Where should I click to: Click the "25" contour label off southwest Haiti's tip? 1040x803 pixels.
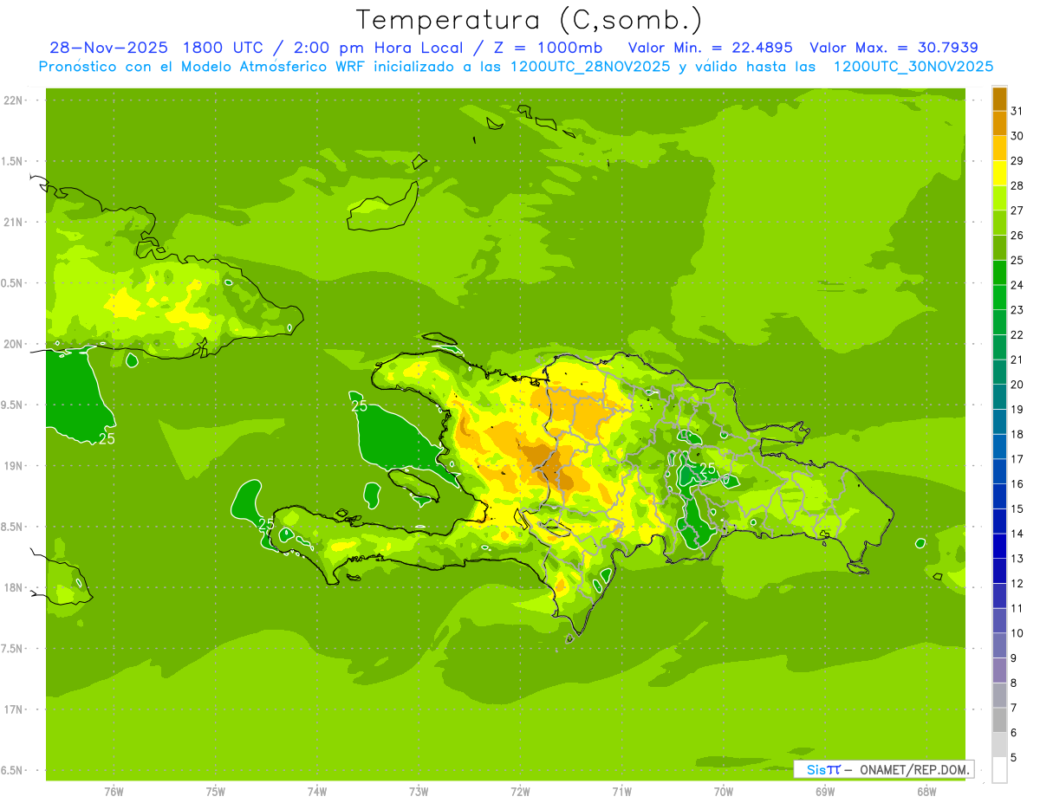coord(266,523)
